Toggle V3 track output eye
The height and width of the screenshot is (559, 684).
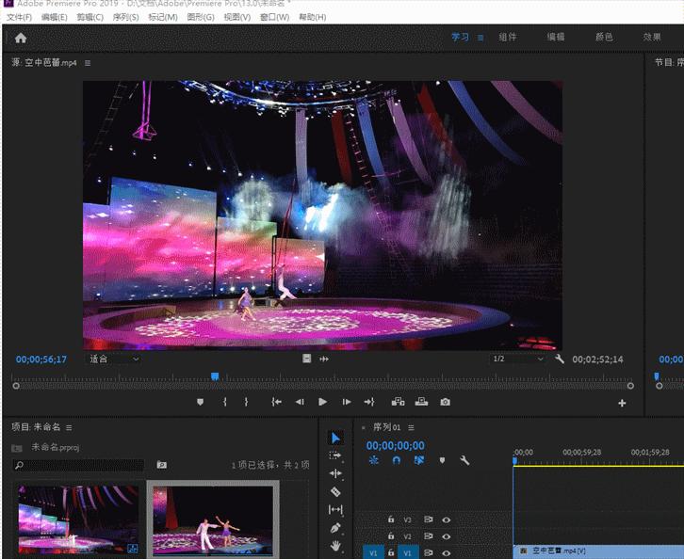pyautogui.click(x=447, y=519)
